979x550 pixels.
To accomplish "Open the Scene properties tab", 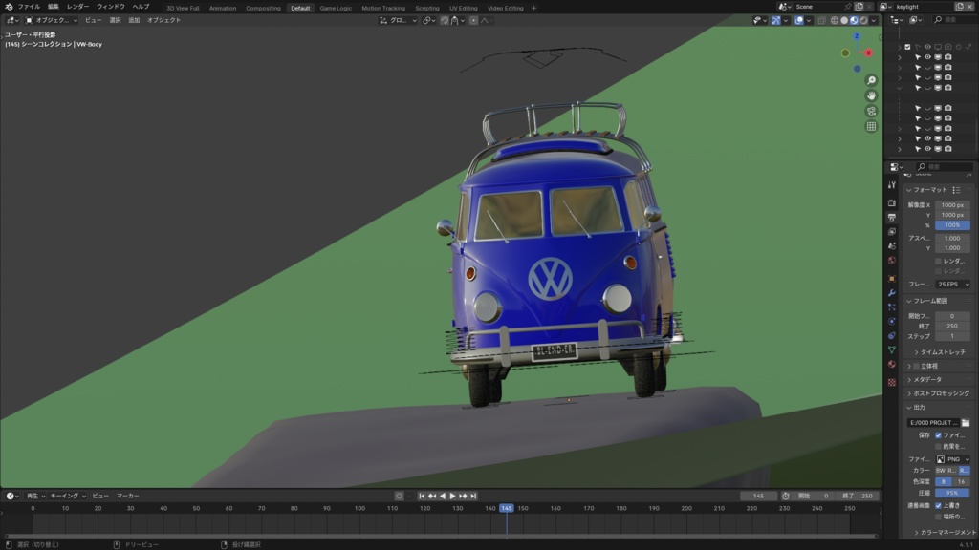I will coord(892,246).
